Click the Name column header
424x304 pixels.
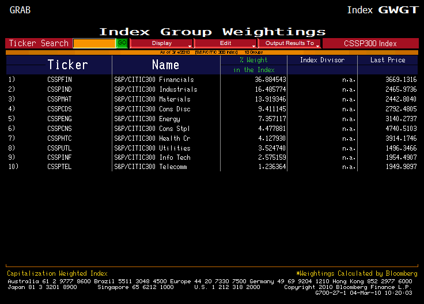coord(165,65)
